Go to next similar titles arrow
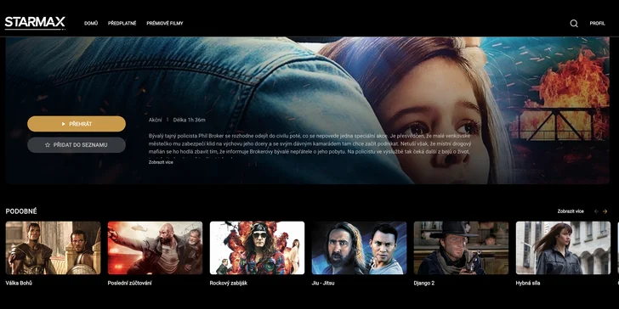Screen dimensions: 619x309 (605, 211)
